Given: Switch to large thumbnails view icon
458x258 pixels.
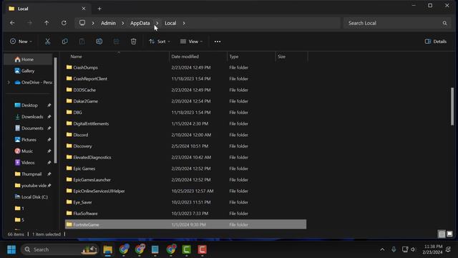Looking at the screenshot, I should [x=449, y=234].
